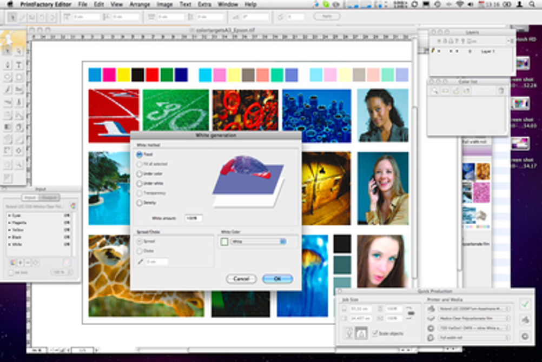542x362 pixels.
Task: Click the magenta swatch in the color target strip
Action: click(x=109, y=75)
